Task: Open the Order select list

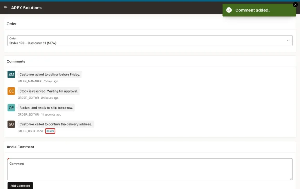Action: click(150, 41)
